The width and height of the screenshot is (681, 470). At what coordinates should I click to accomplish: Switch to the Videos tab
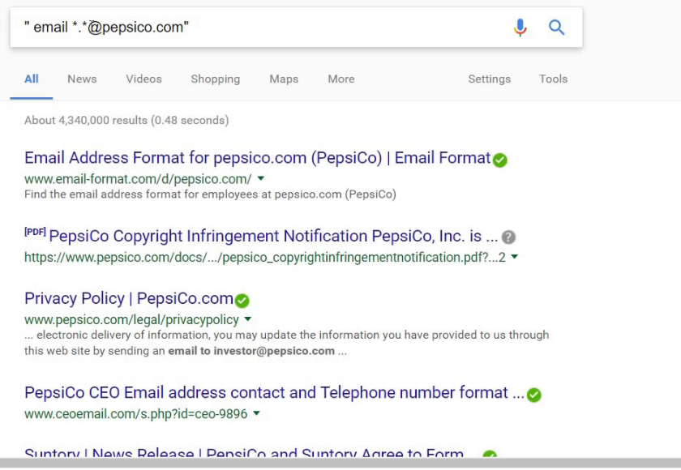(x=143, y=79)
